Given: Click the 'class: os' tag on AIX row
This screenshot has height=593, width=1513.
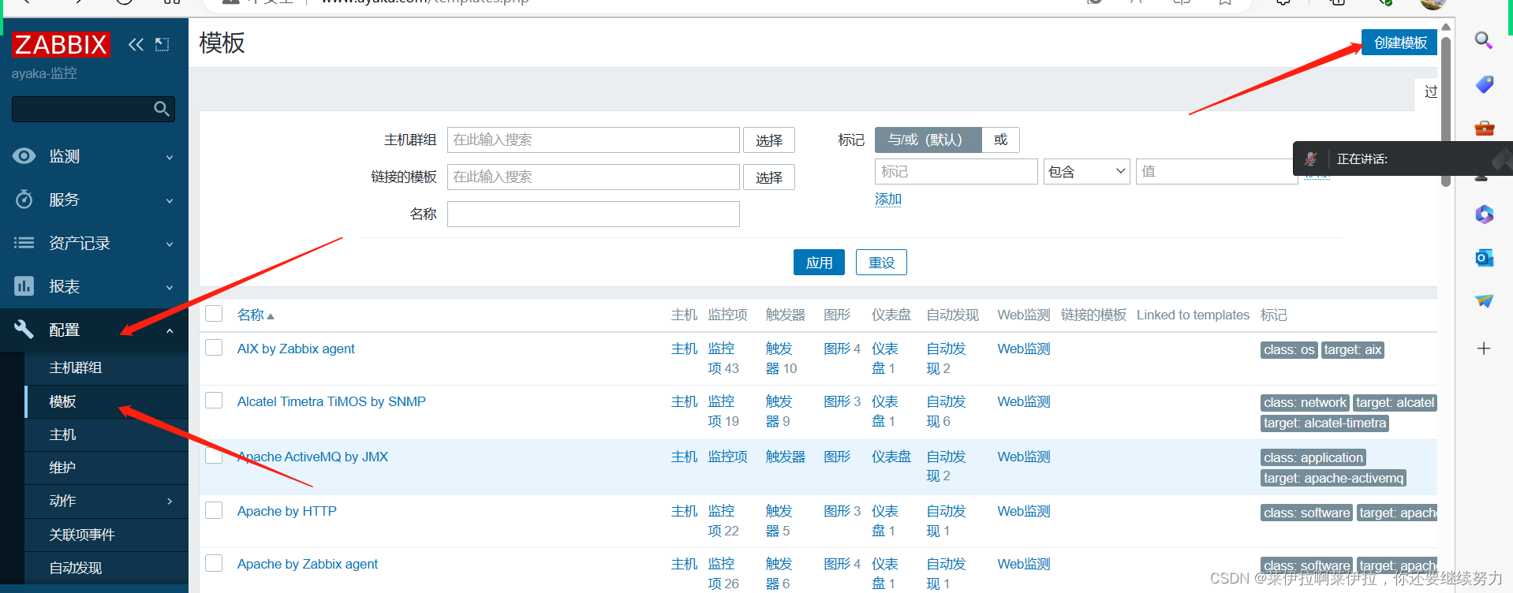Looking at the screenshot, I should pyautogui.click(x=1289, y=349).
